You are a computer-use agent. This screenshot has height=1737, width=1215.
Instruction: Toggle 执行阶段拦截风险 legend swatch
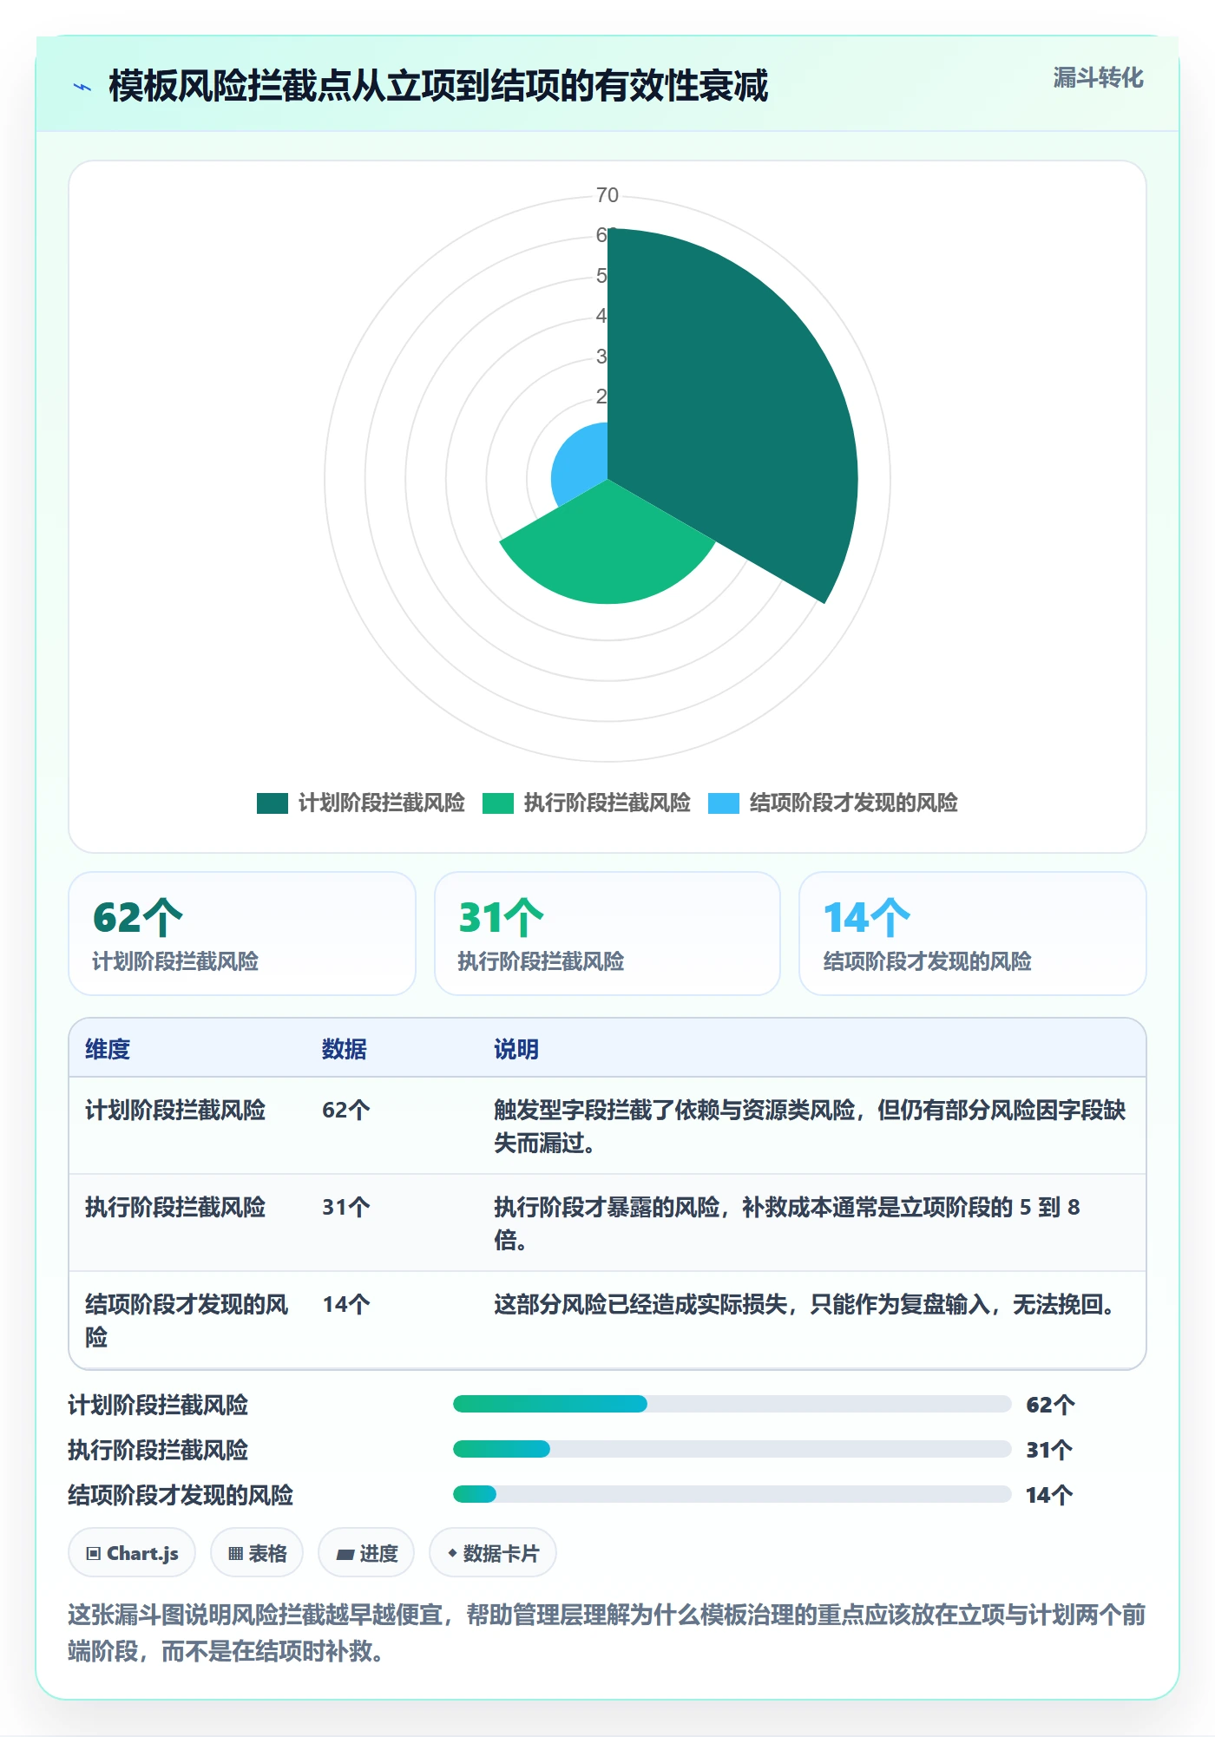click(x=498, y=803)
